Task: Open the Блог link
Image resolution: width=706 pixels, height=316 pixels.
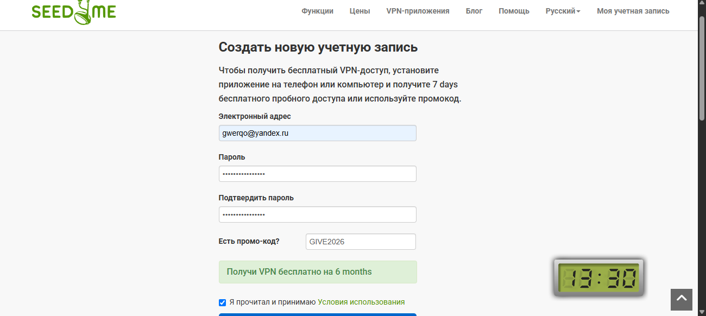Action: click(474, 11)
